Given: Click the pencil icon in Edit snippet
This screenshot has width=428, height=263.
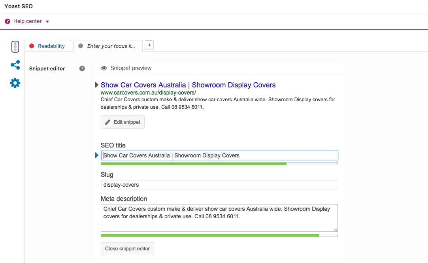Looking at the screenshot, I should [x=107, y=122].
